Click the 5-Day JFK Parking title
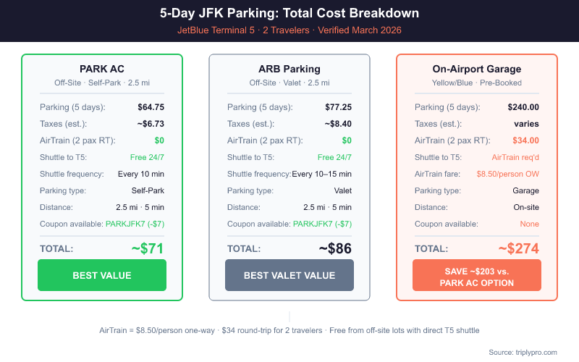Screen dimensions: 579x362 coord(289,13)
